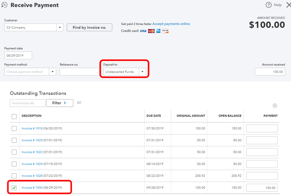Click payment field for Invoice 1024
The image size is (291, 196).
coord(262,164)
